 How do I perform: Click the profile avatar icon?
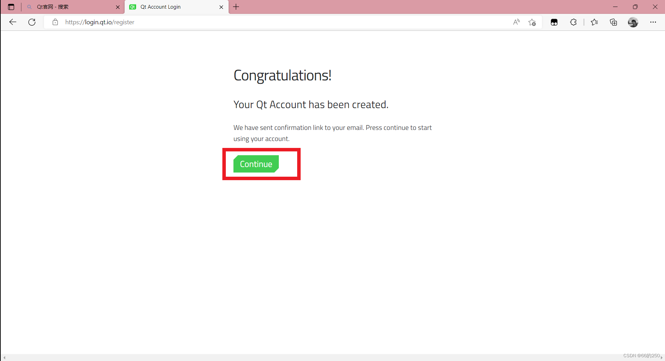pyautogui.click(x=633, y=22)
